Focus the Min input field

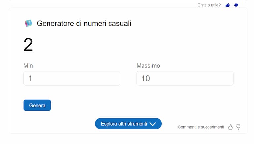pos(72,78)
